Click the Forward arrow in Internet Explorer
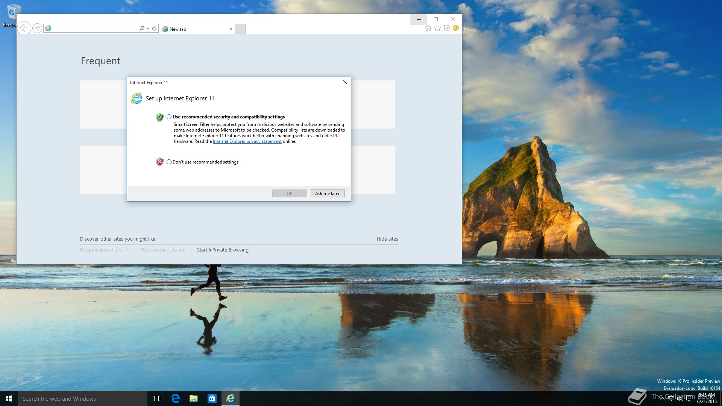This screenshot has height=406, width=722. click(x=37, y=28)
